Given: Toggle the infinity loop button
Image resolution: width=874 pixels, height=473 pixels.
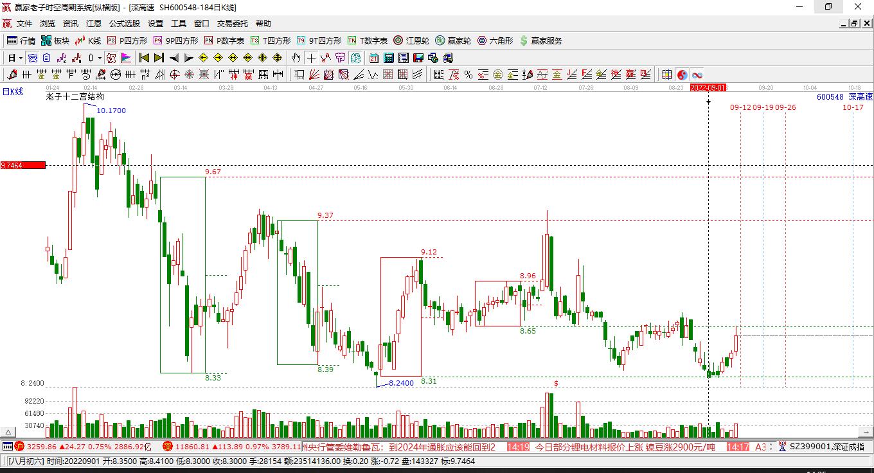Looking at the screenshot, I should pos(697,75).
